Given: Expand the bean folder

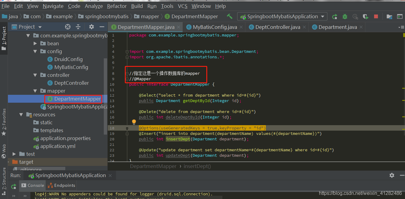Looking at the screenshot, I should click(36, 43).
